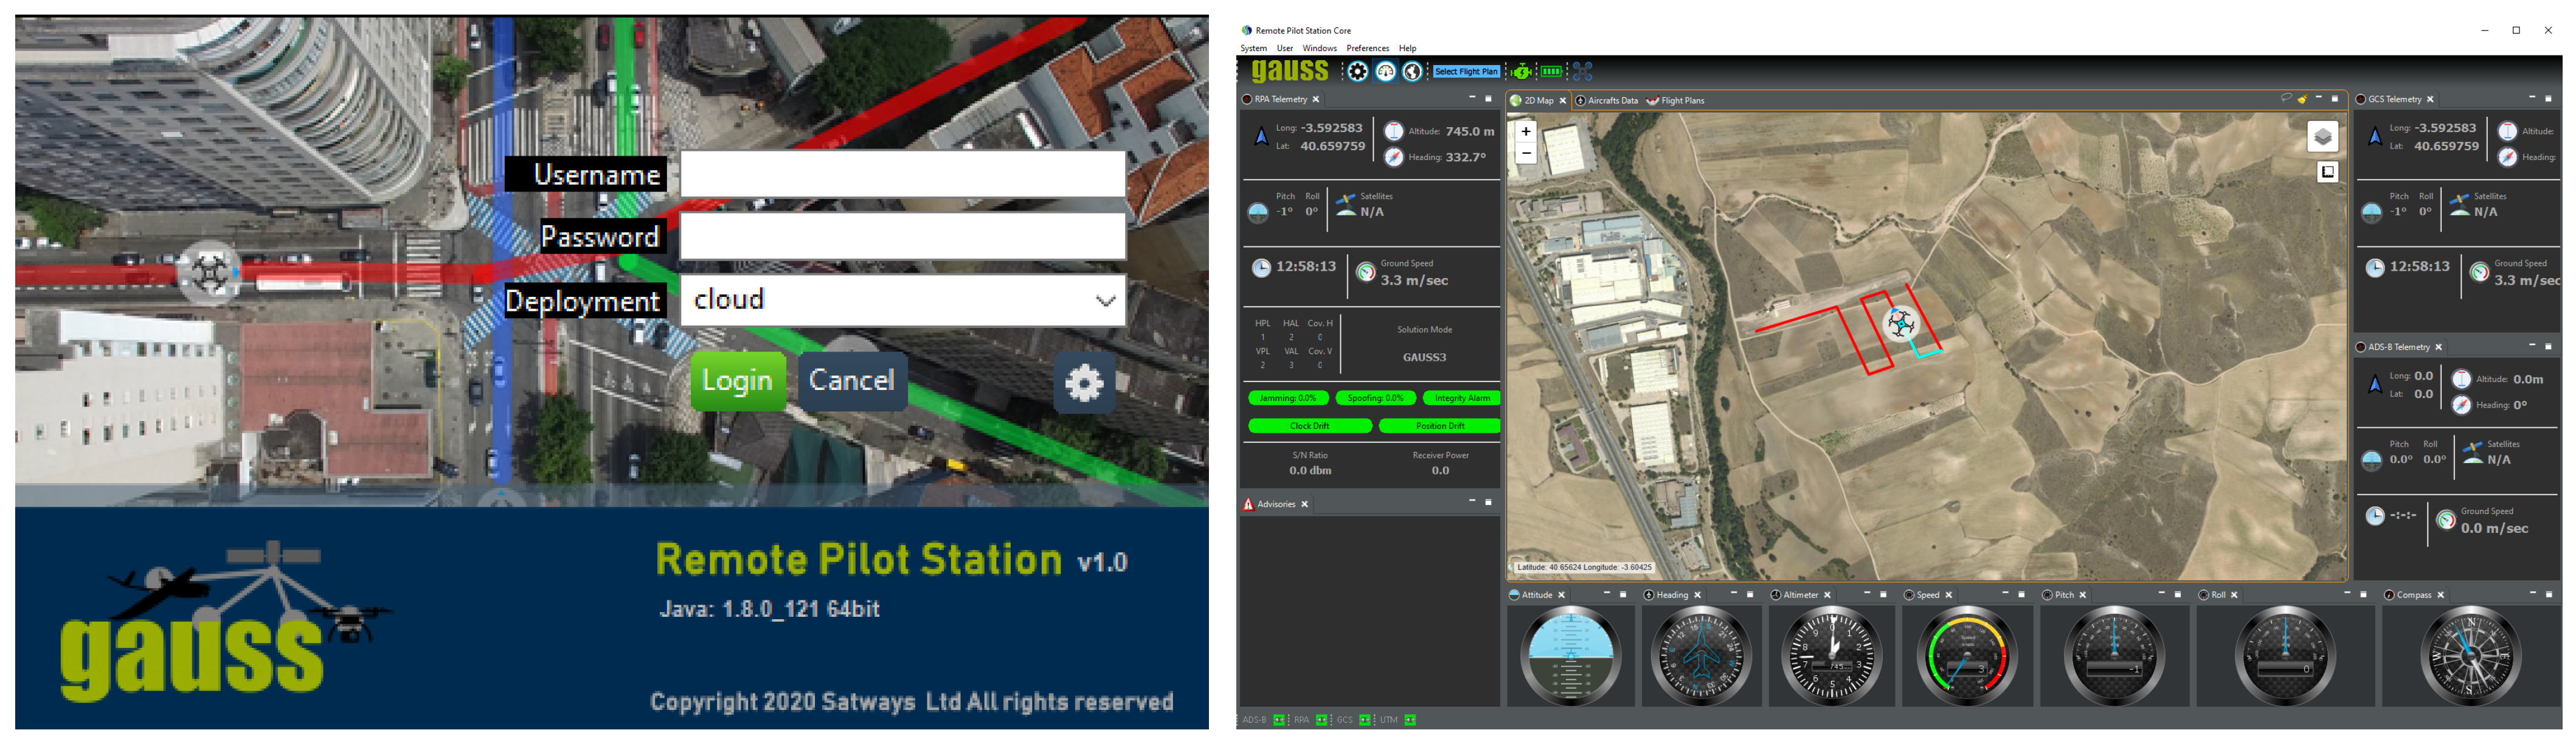The height and width of the screenshot is (744, 2576).
Task: Click the broom clear icon above map
Action: tap(2302, 99)
